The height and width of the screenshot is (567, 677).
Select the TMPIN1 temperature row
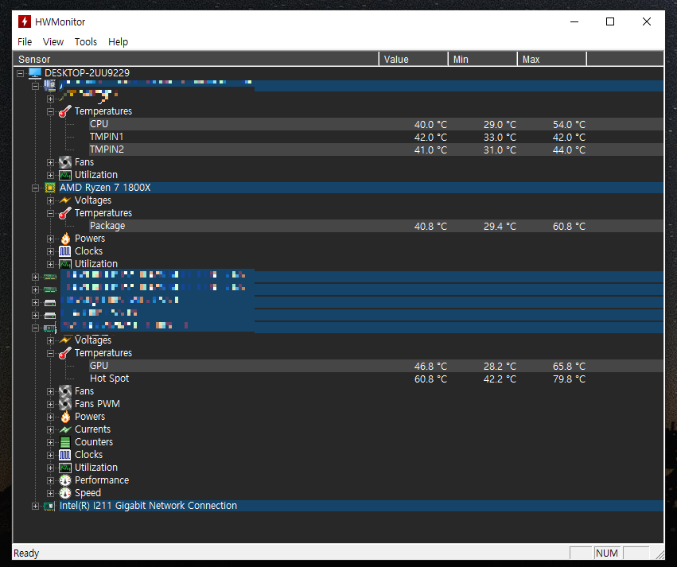pos(375,137)
